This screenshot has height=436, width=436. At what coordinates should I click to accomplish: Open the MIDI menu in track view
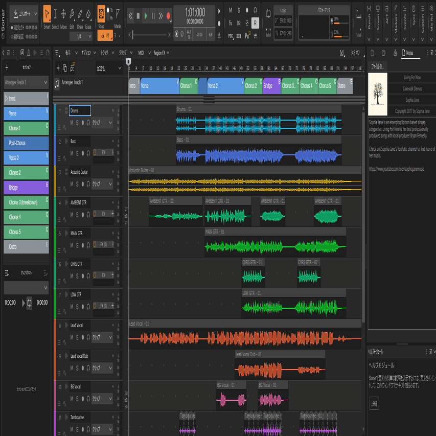click(x=141, y=53)
